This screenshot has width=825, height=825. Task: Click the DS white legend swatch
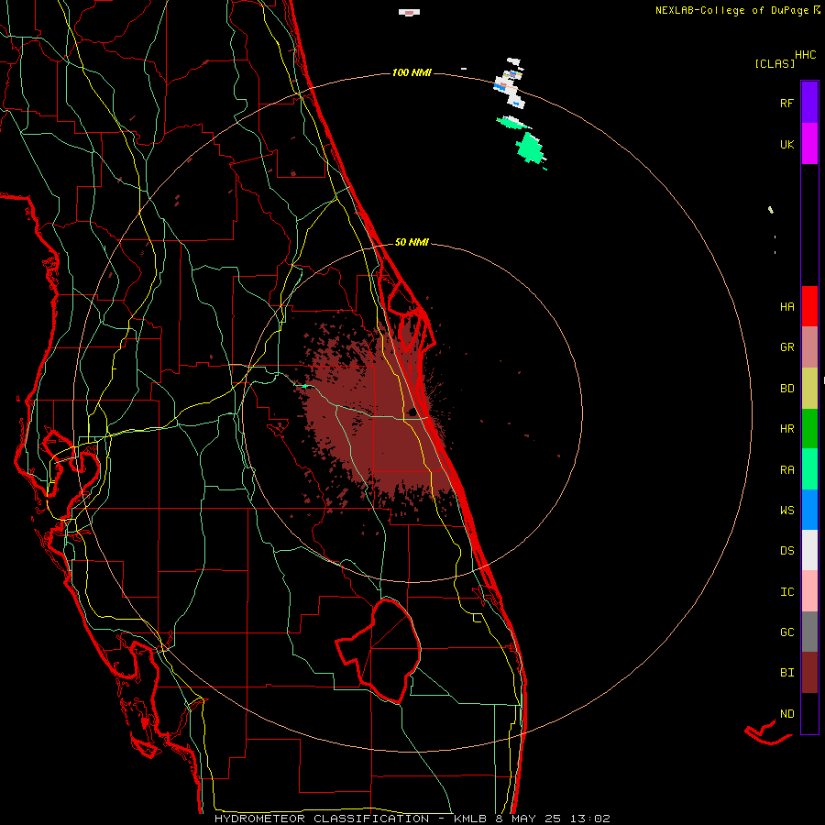(x=809, y=550)
